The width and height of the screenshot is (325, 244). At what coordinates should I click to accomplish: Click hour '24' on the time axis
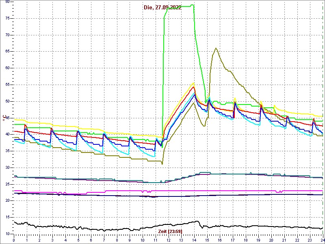pos(323,240)
